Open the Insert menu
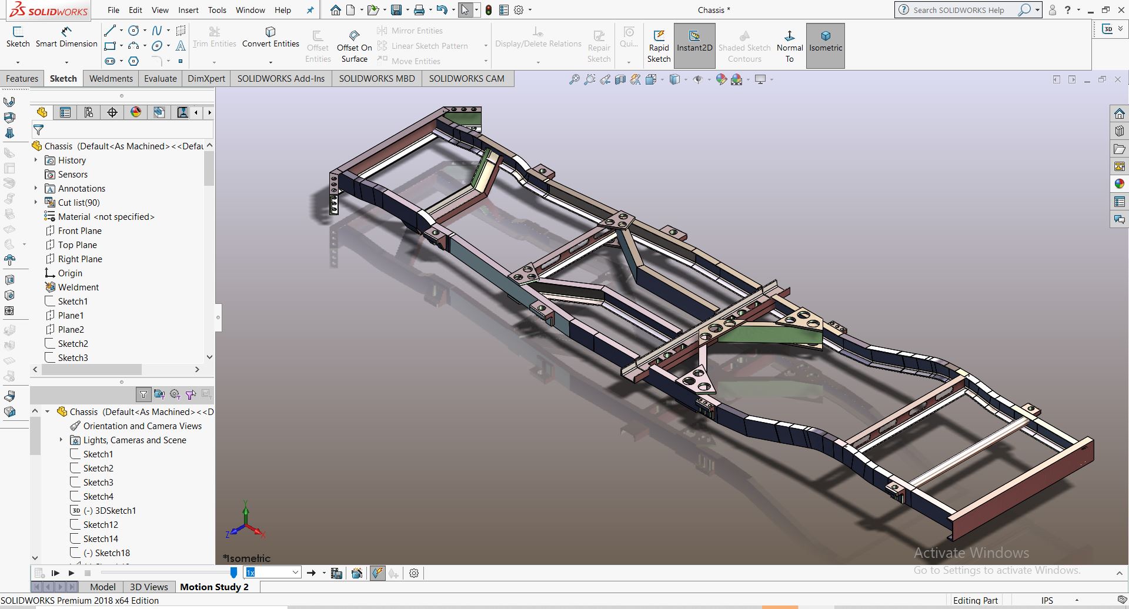This screenshot has width=1129, height=609. coord(189,10)
